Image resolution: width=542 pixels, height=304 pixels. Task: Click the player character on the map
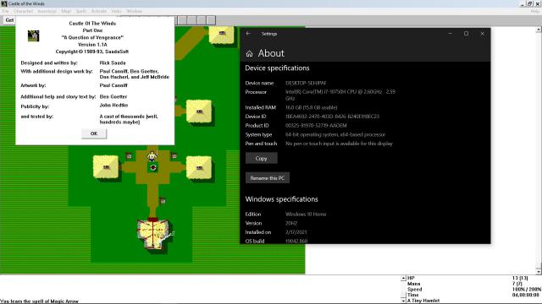(x=152, y=155)
